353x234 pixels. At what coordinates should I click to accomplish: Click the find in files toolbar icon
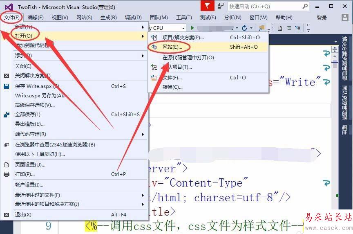[261, 28]
